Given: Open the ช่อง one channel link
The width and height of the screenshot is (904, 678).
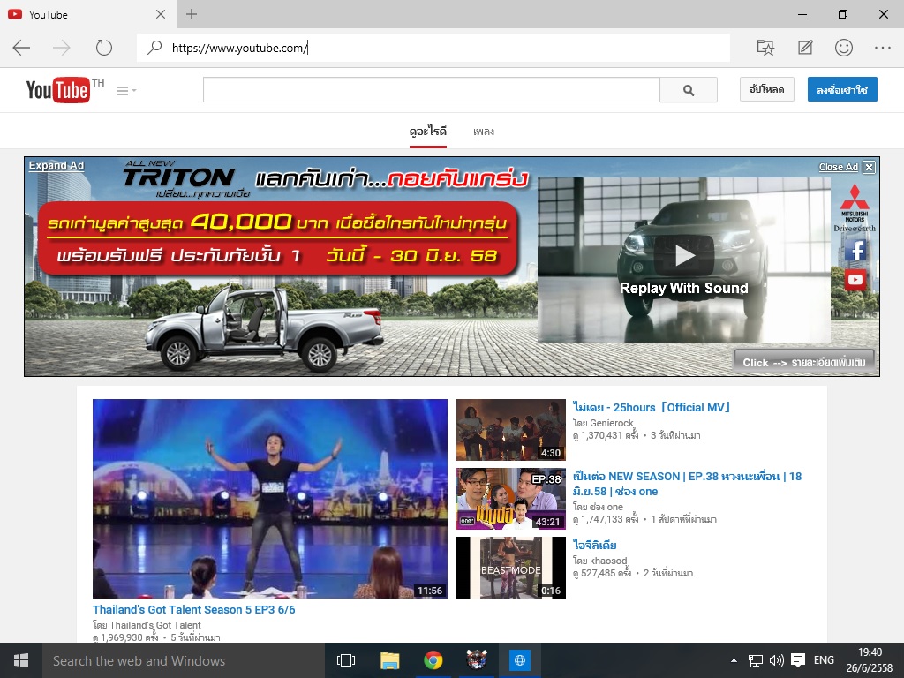Looking at the screenshot, I should coord(604,507).
